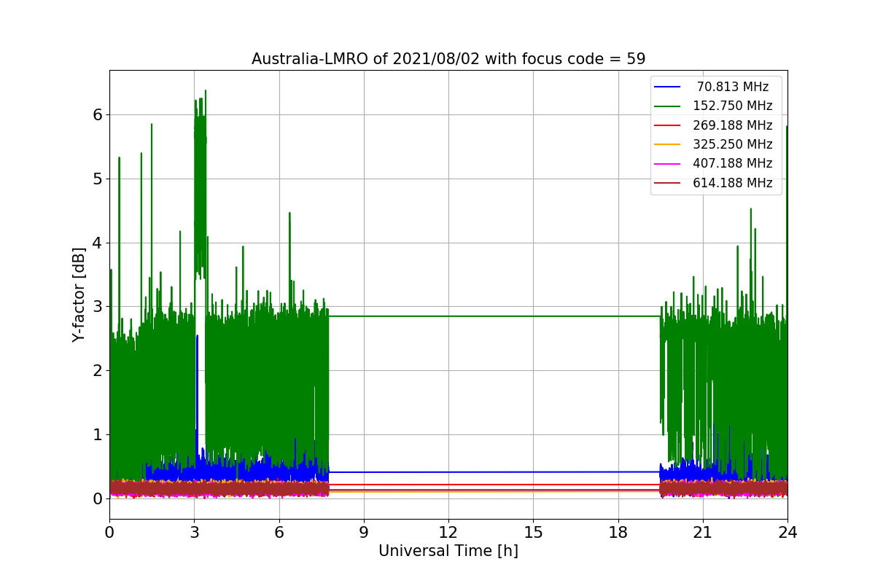Select the 614.188 MHz legend label
Screen dimensions: 875x583
733,183
